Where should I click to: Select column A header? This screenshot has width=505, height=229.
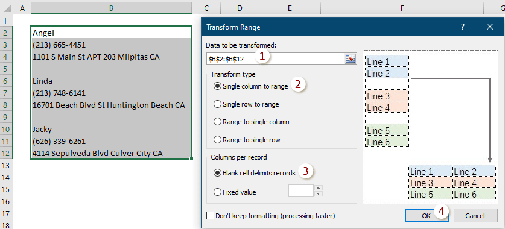pos(22,8)
